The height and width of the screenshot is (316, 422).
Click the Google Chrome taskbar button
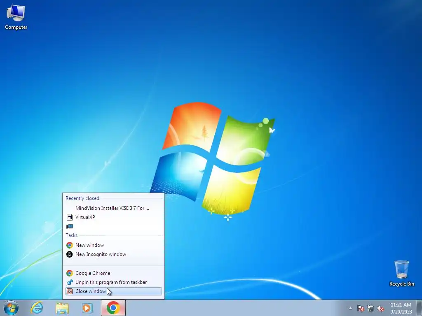coord(113,308)
